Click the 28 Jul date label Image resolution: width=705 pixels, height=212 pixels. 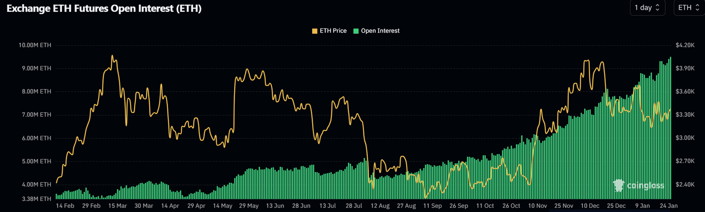[354, 206]
